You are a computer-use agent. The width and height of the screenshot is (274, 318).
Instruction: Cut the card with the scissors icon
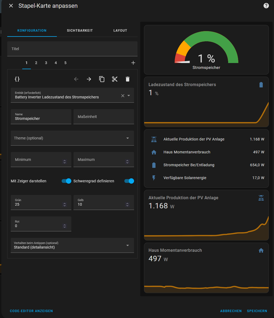point(114,79)
